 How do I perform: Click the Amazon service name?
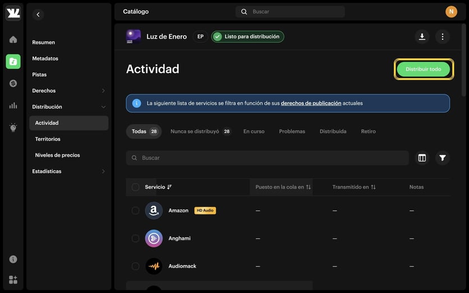(178, 210)
